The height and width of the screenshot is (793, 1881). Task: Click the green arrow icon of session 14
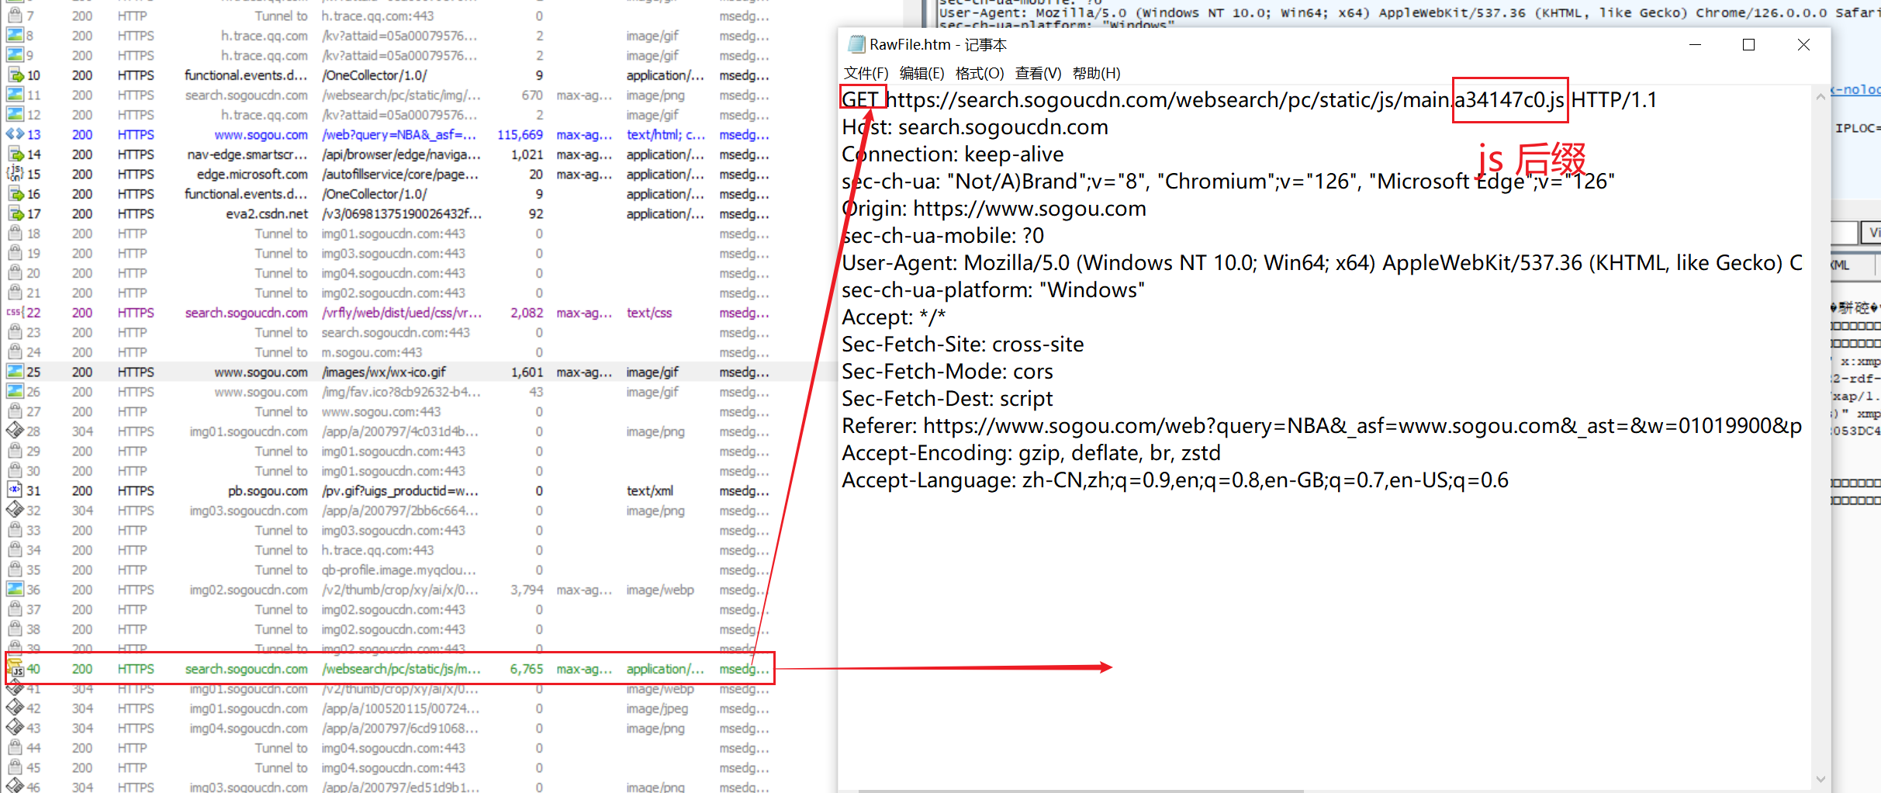pyautogui.click(x=15, y=154)
